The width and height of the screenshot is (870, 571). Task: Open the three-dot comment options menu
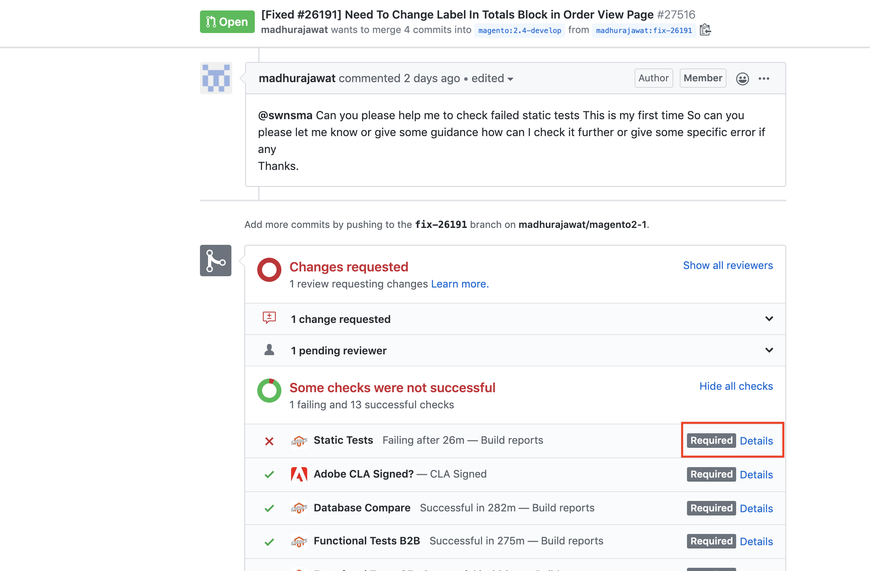point(764,79)
